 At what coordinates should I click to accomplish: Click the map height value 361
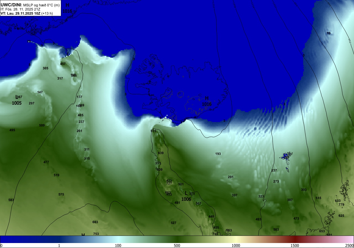[x=181, y=184]
